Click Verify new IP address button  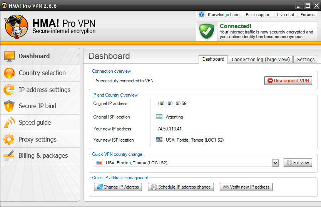246,187
